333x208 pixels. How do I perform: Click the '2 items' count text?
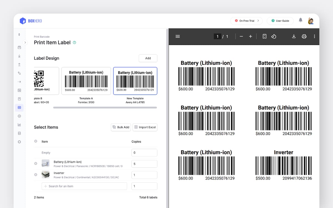coord(39,197)
